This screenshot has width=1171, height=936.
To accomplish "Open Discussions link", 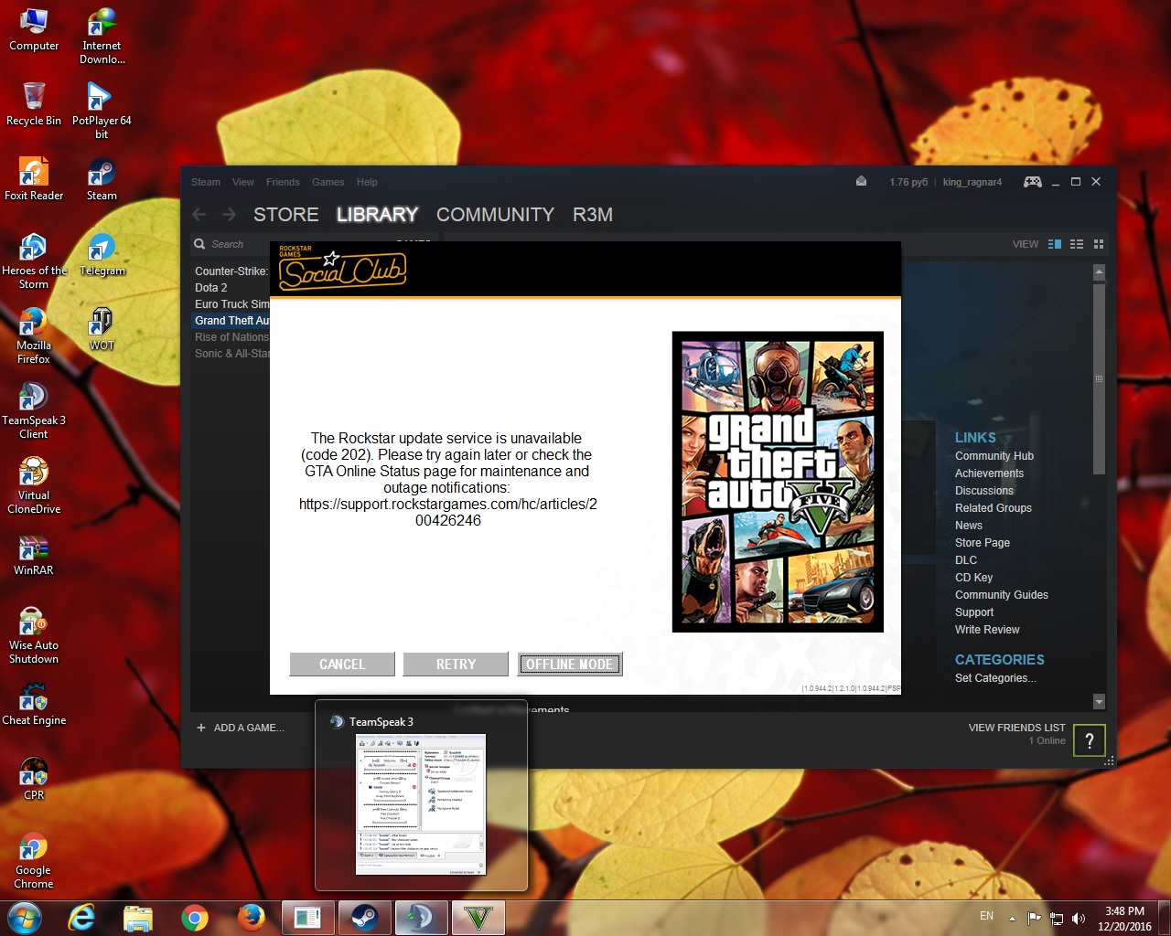I will click(984, 491).
